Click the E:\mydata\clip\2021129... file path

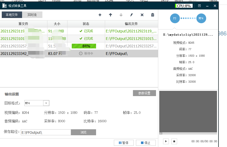[x=188, y=35]
